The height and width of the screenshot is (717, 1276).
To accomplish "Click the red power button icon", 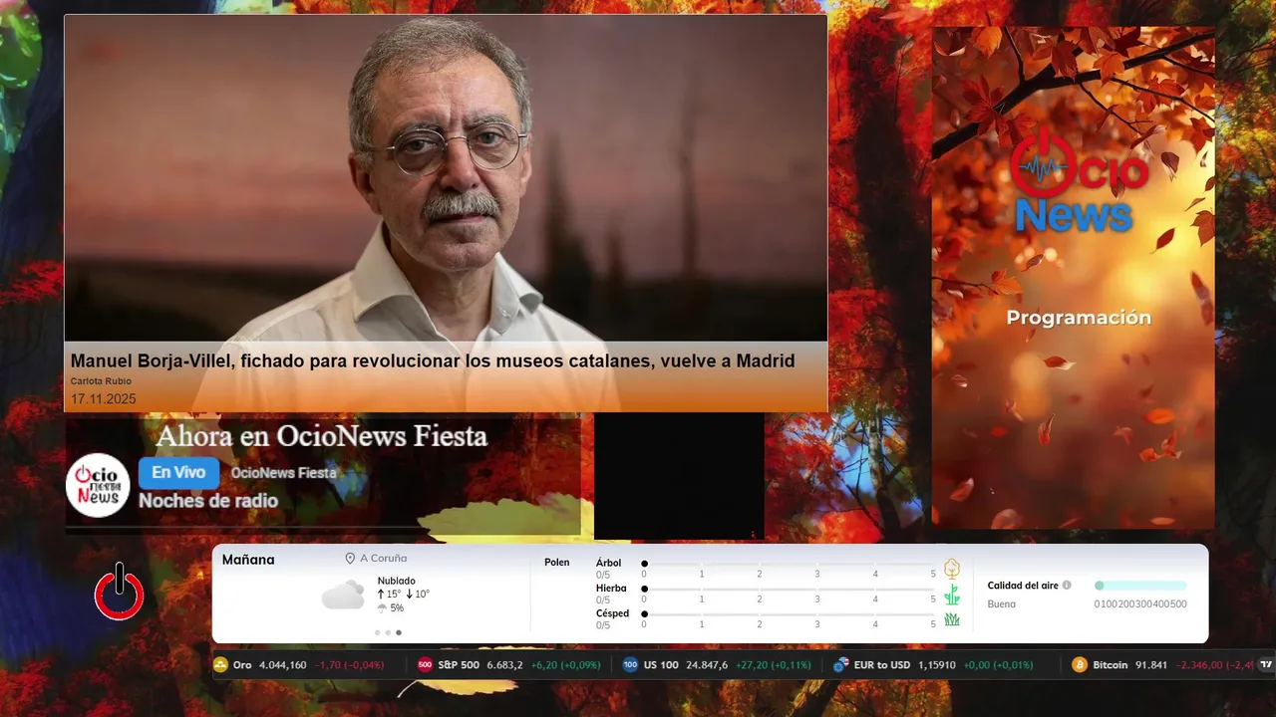I will [120, 592].
